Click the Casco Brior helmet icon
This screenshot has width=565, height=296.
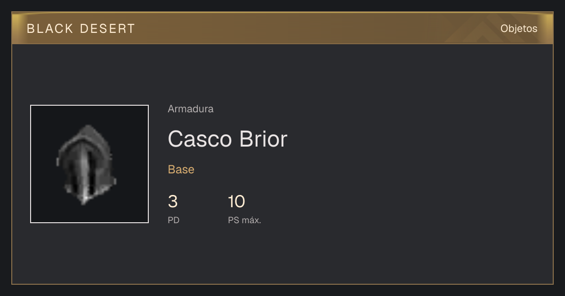[x=87, y=164]
